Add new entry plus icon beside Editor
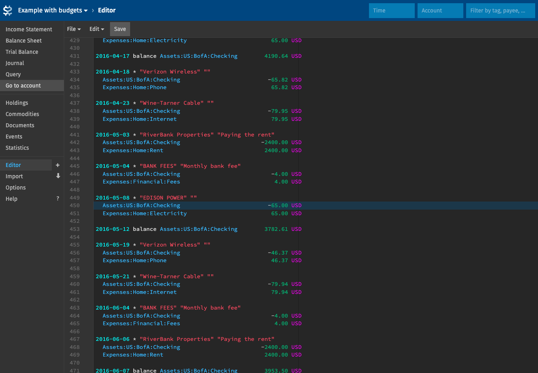 pos(57,165)
